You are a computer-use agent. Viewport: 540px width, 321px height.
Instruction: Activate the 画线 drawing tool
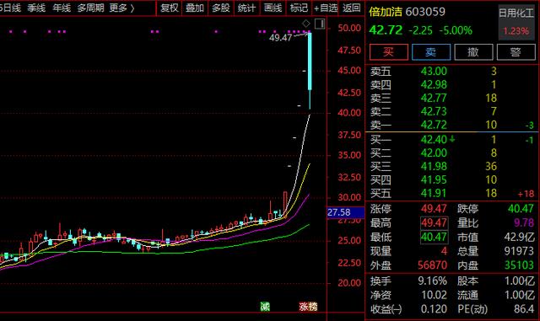[273, 8]
